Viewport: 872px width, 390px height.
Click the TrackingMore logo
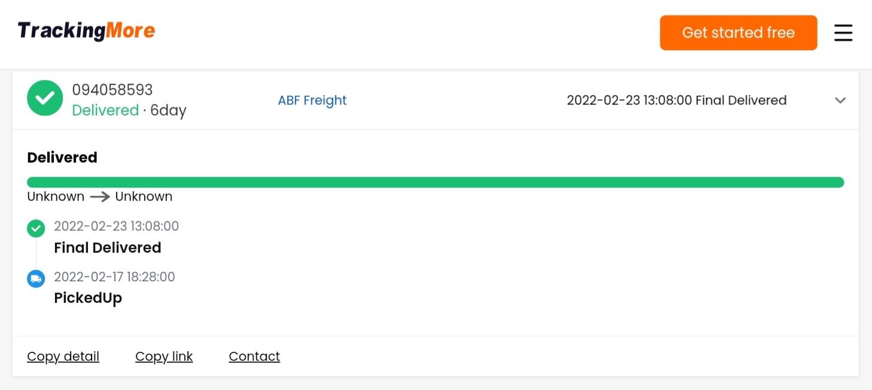click(86, 30)
